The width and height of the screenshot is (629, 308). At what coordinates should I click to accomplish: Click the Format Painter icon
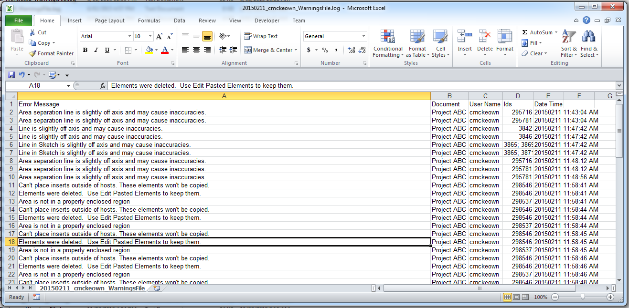32,54
